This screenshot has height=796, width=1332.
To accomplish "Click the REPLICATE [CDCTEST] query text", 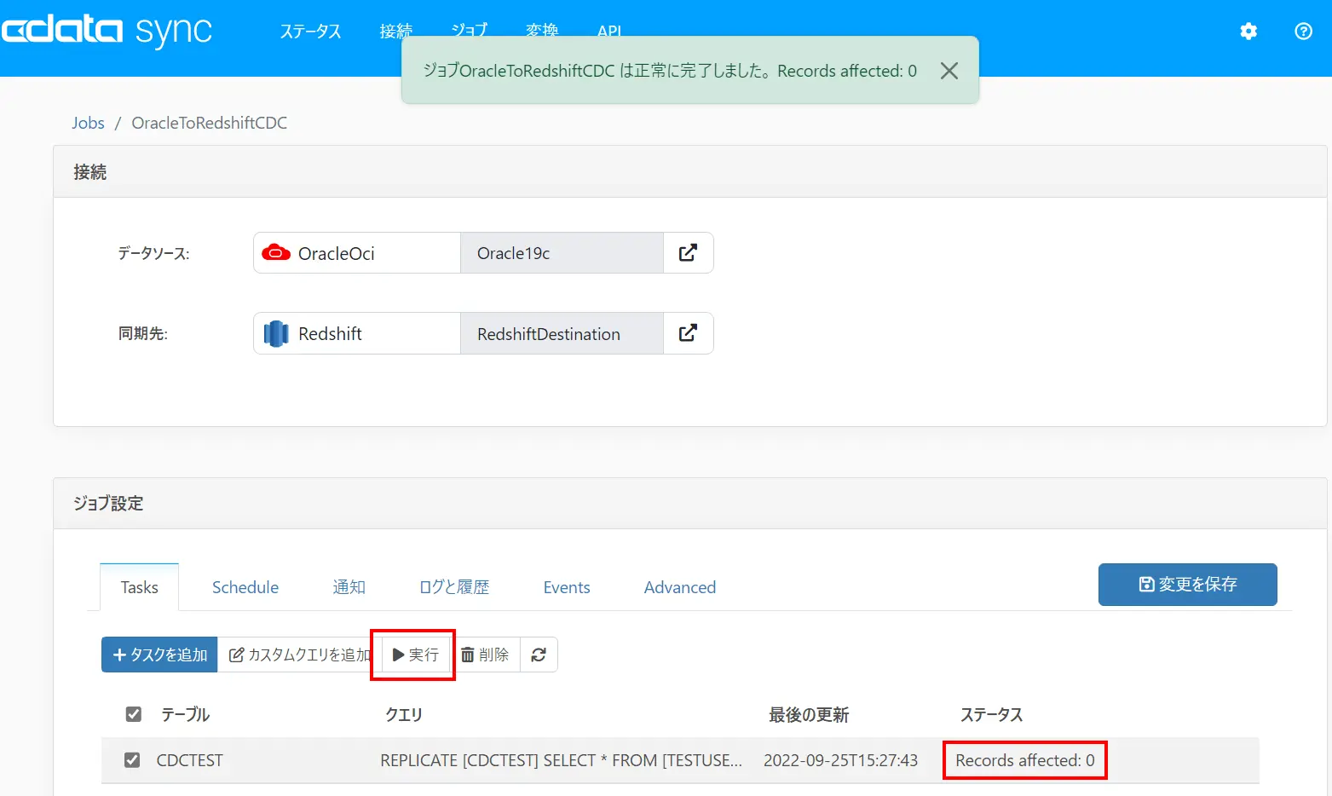I will point(561,760).
